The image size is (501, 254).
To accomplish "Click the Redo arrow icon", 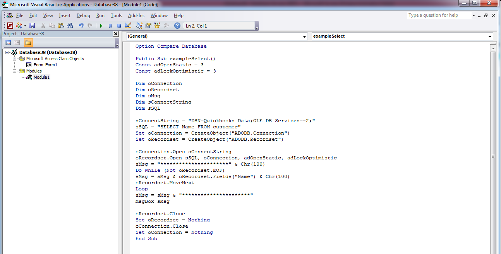I will point(90,26).
